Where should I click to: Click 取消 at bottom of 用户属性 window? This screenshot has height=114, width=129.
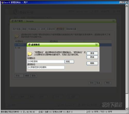(98, 83)
